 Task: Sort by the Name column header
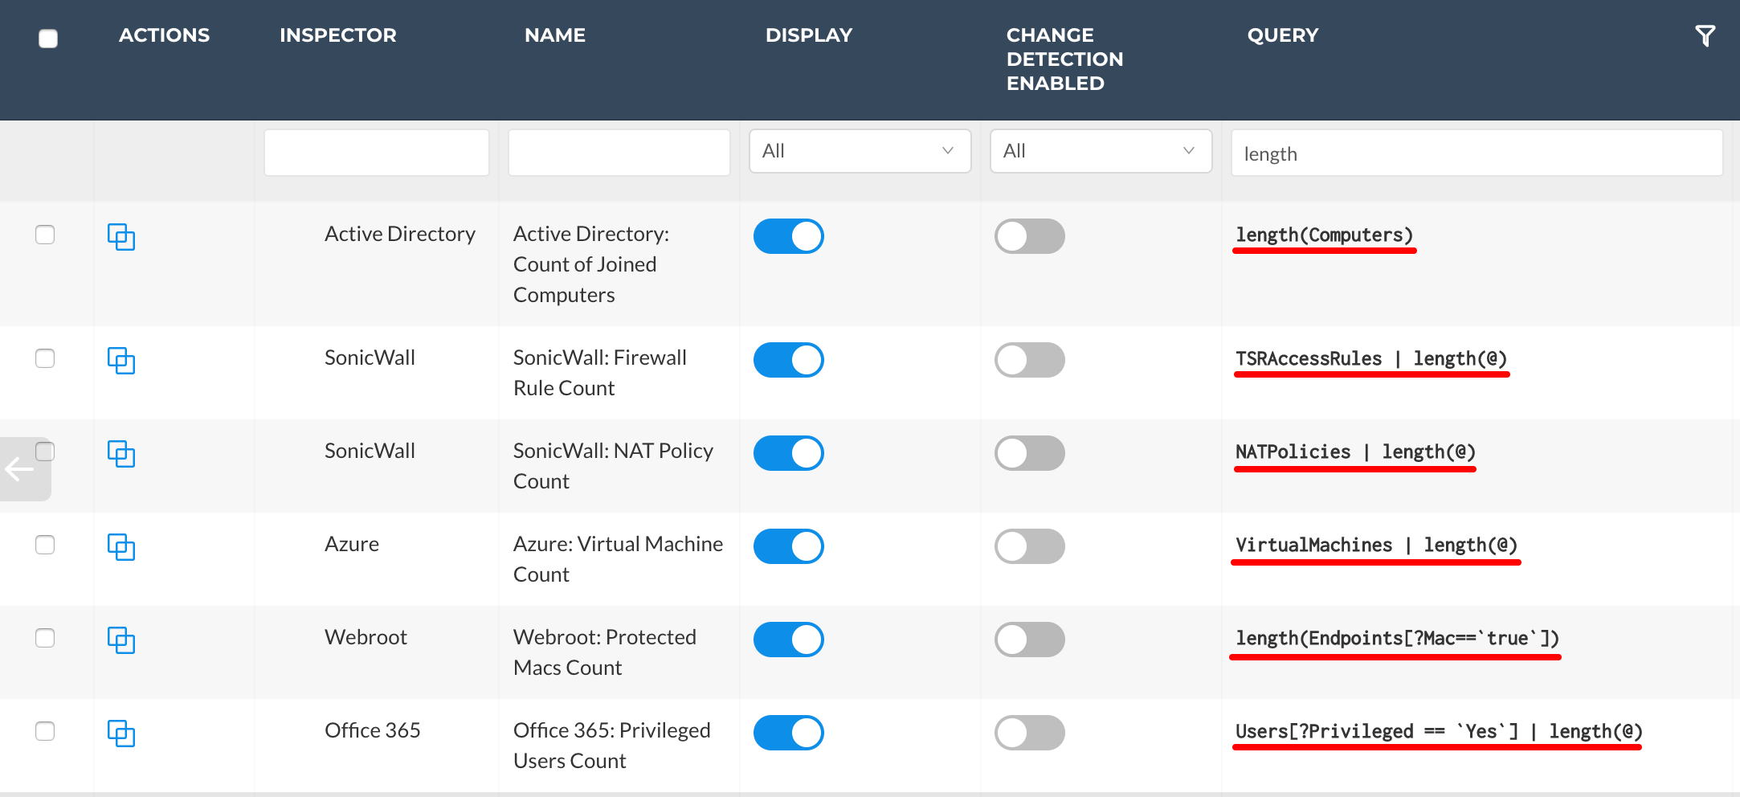555,35
